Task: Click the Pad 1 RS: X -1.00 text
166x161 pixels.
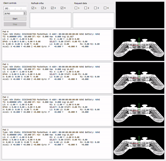Action: [x=56, y=72]
